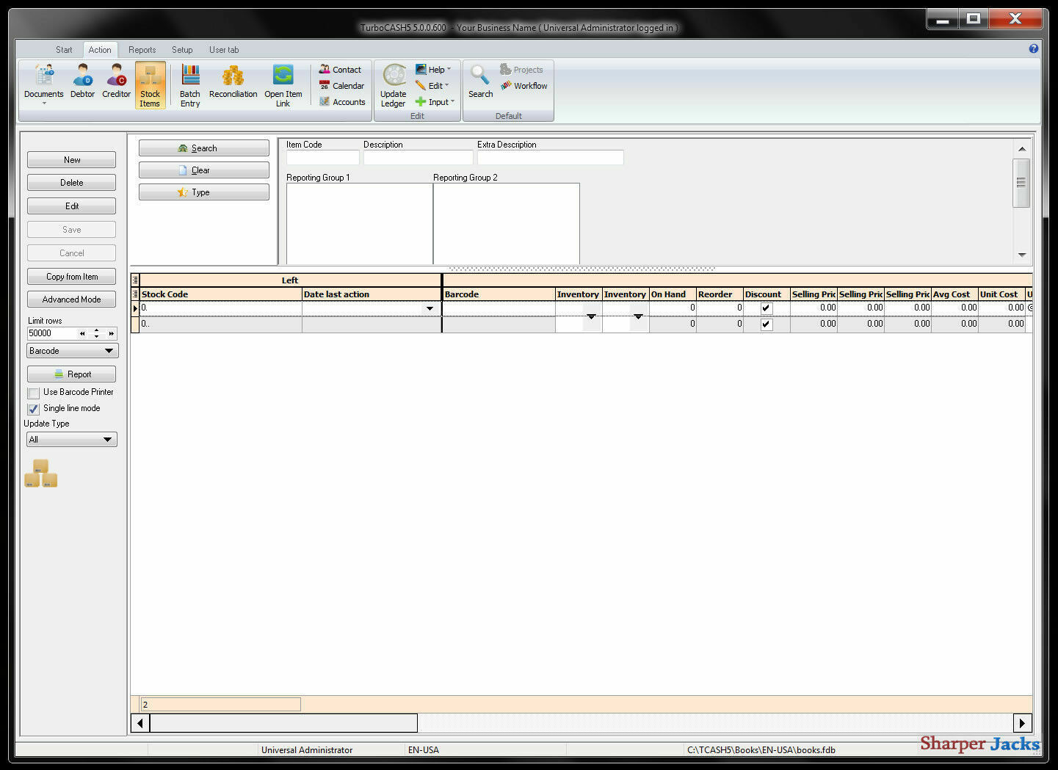Click the Clear button
1058x770 pixels.
click(204, 170)
